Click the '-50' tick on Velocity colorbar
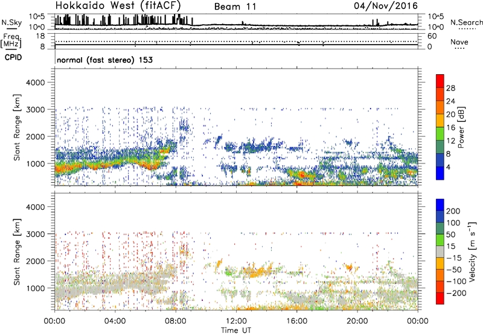The width and height of the screenshot is (483, 334). [454, 269]
